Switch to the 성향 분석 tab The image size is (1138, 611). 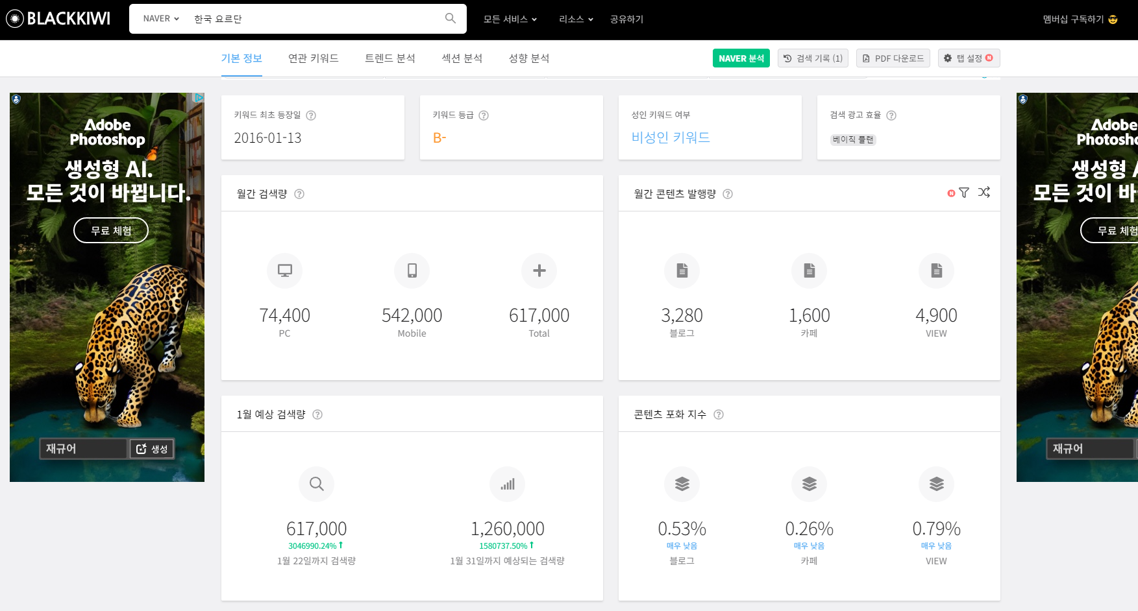[x=529, y=58]
